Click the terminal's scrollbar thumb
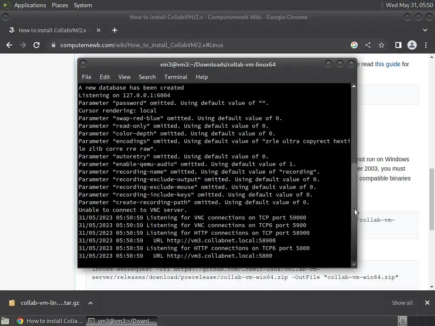 point(354,211)
